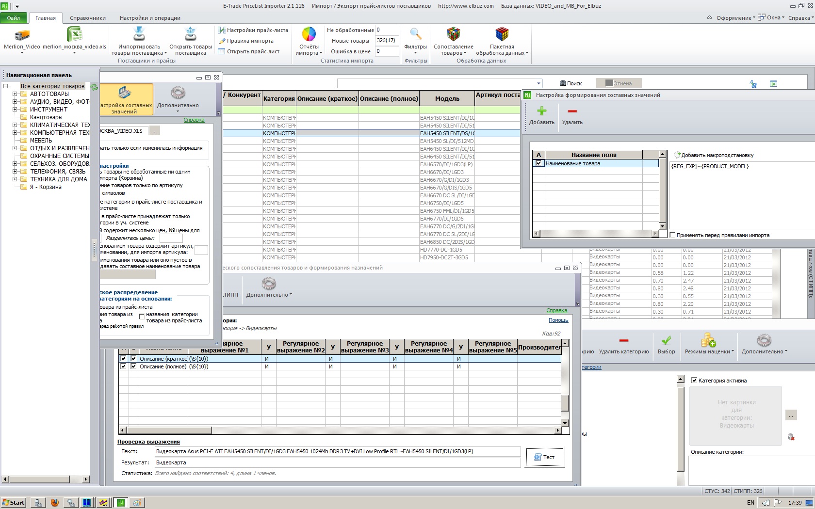
Task: Click the export arrow icon near search bar
Action: 774,83
